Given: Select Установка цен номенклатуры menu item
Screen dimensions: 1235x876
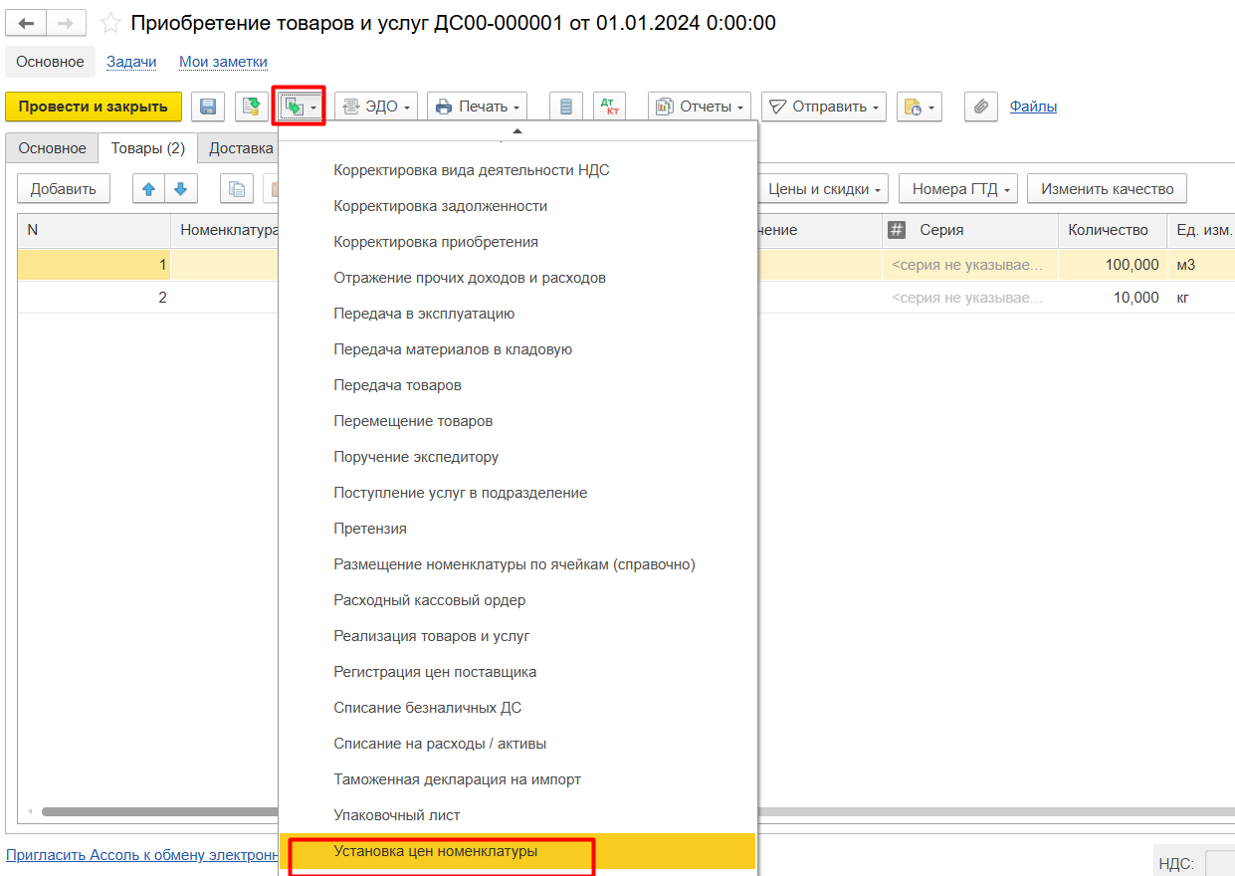Looking at the screenshot, I should [x=436, y=851].
